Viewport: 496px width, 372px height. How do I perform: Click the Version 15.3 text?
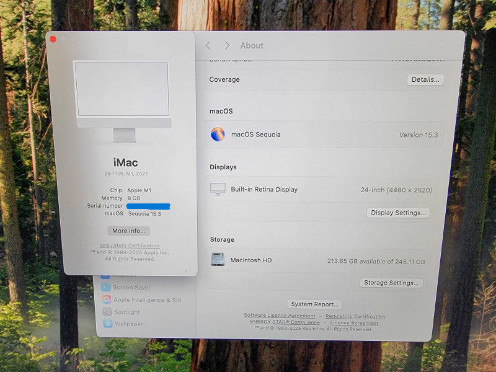(418, 135)
